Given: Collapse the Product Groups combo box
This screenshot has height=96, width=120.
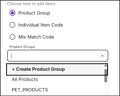Looking at the screenshot, I should pos(102,56).
